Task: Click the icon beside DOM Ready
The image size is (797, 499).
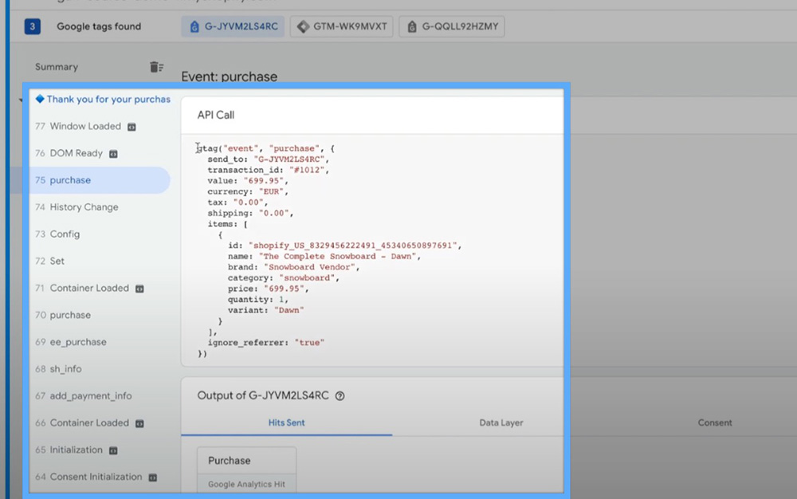Action: pyautogui.click(x=113, y=154)
